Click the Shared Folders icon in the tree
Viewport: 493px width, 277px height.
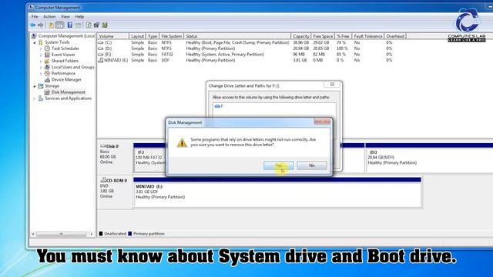click(x=47, y=61)
